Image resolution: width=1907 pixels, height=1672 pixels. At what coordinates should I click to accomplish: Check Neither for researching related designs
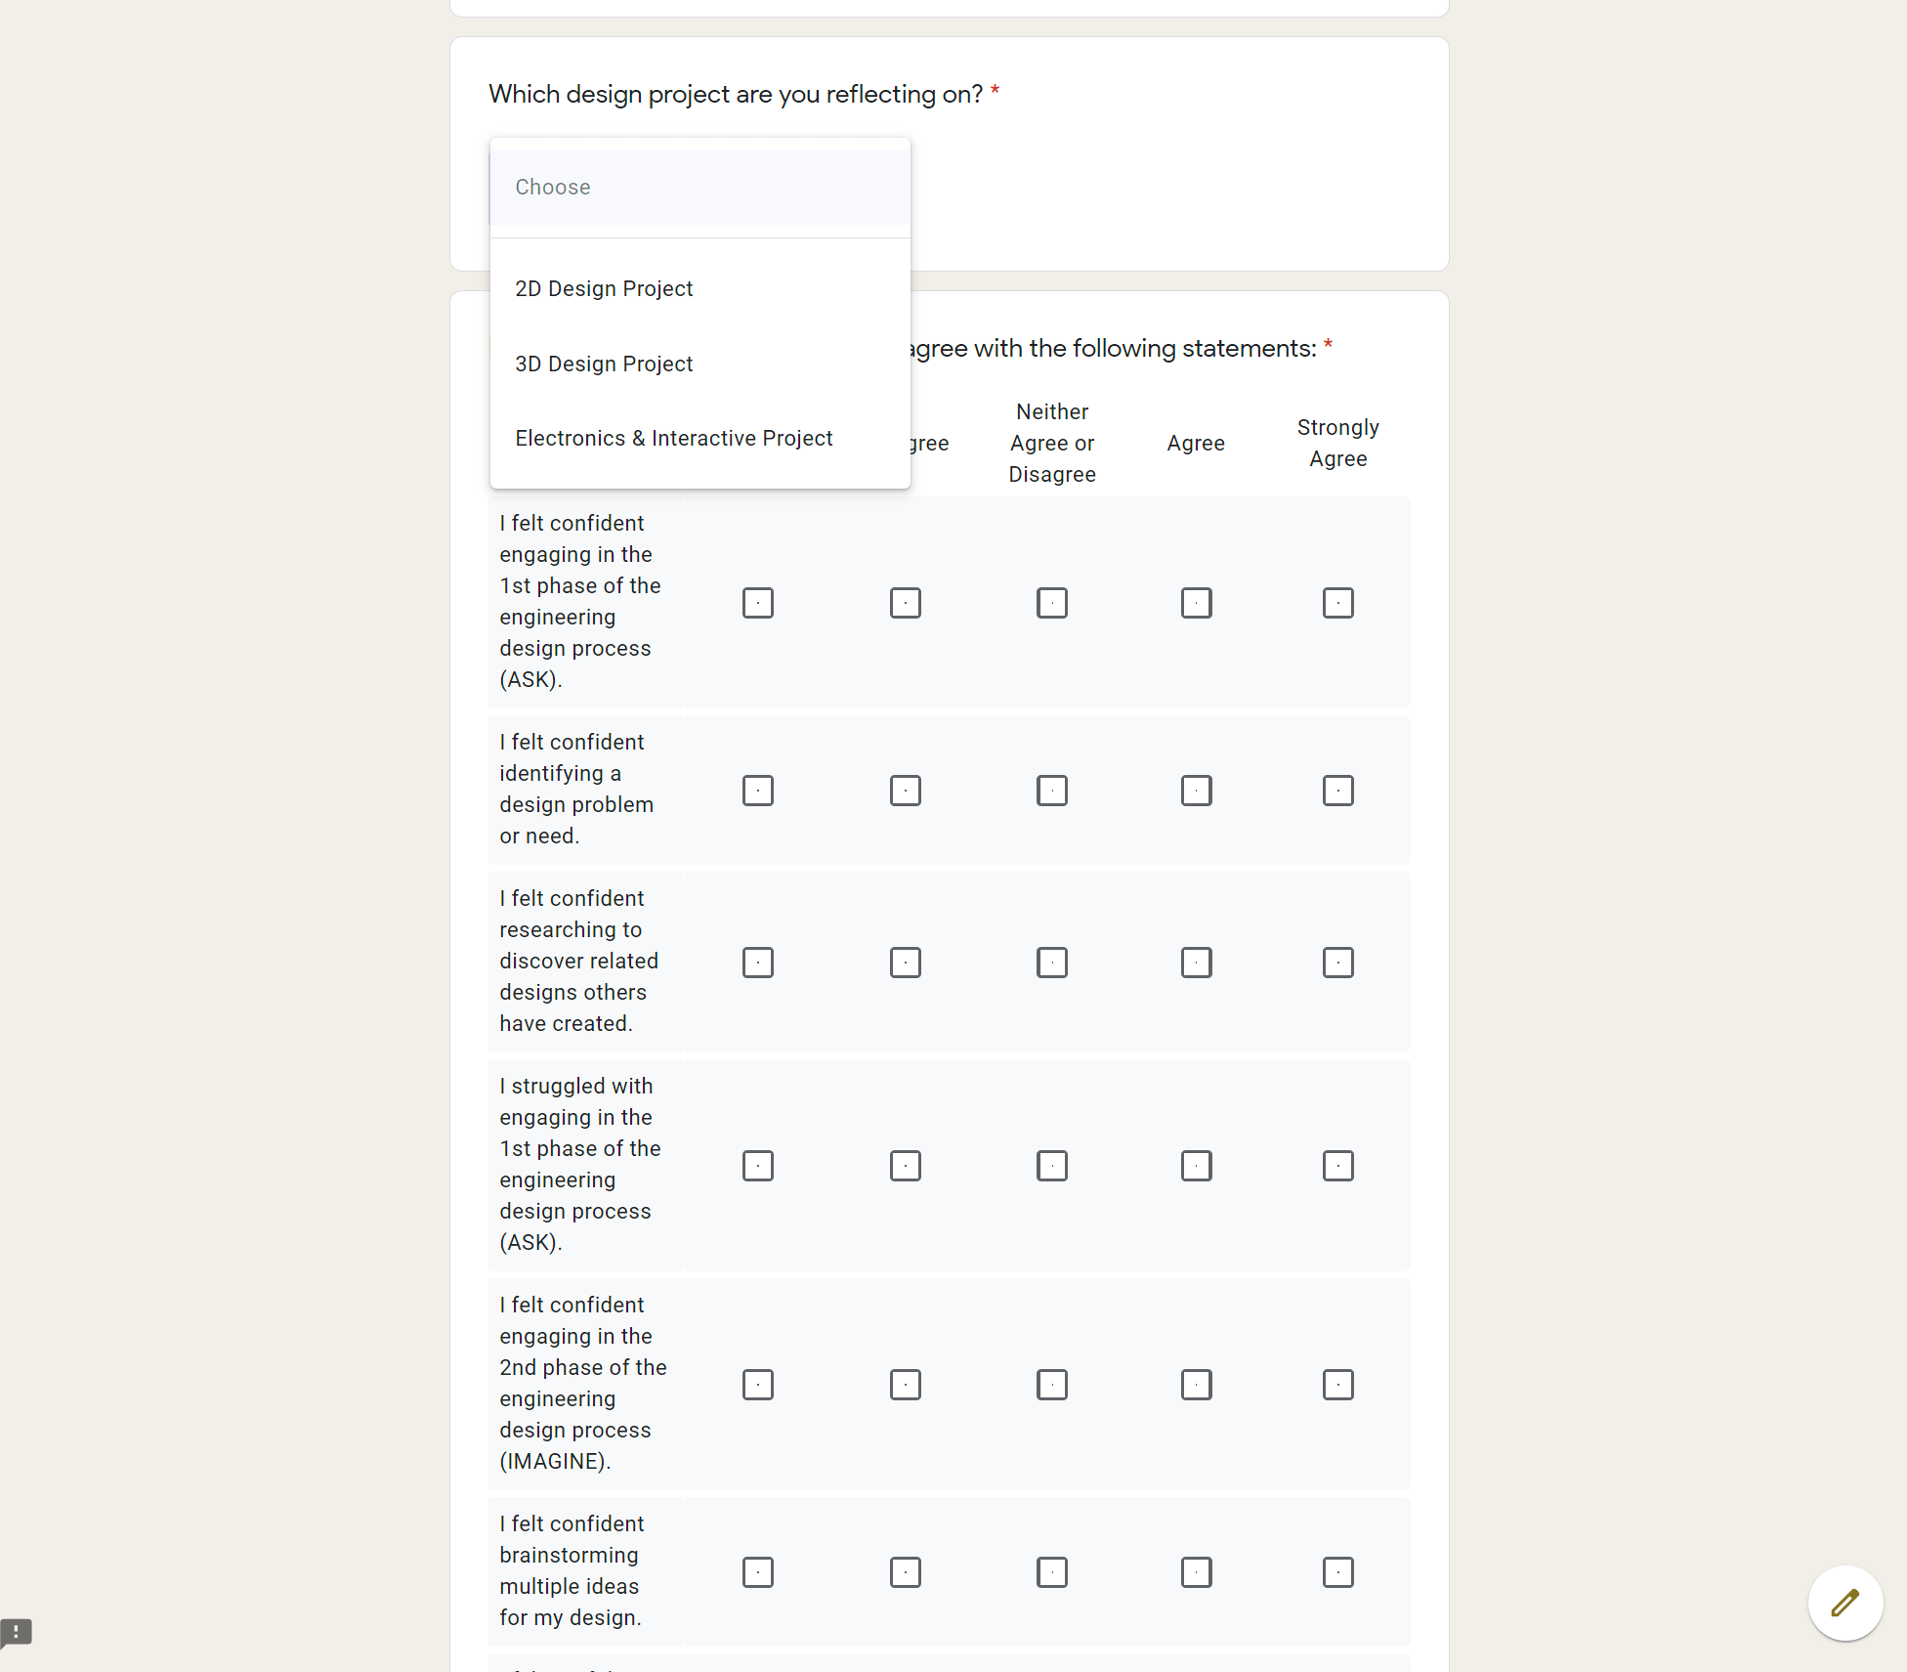tap(1051, 963)
